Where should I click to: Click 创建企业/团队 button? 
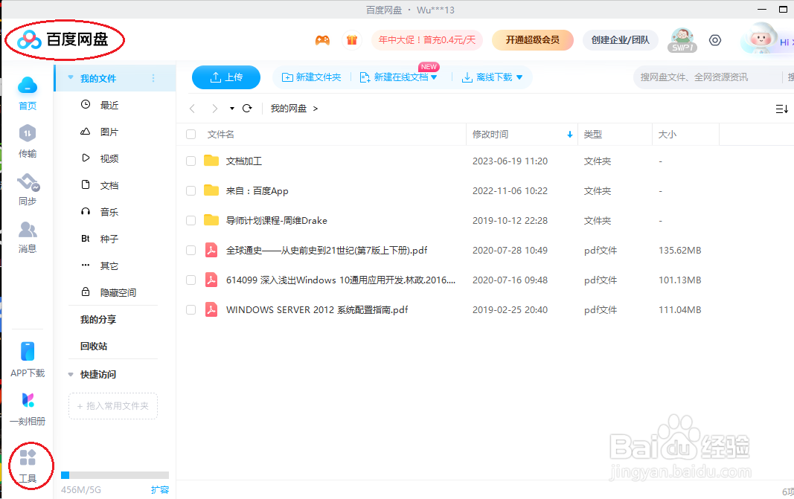(621, 40)
